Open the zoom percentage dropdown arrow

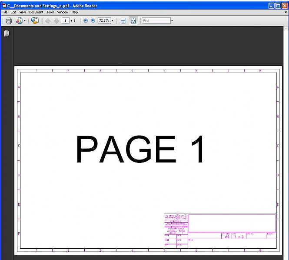pyautogui.click(x=112, y=20)
